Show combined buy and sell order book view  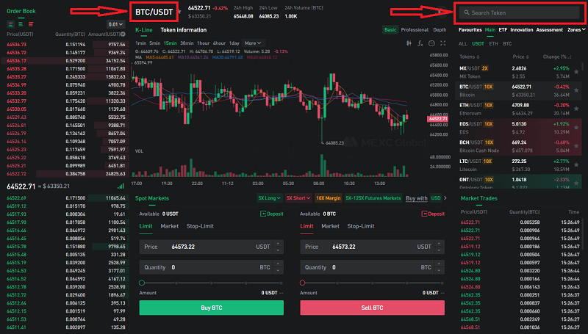click(10, 24)
